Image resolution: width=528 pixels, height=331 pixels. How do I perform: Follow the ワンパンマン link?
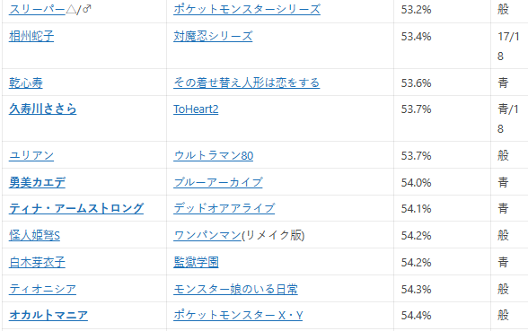pyautogui.click(x=207, y=235)
